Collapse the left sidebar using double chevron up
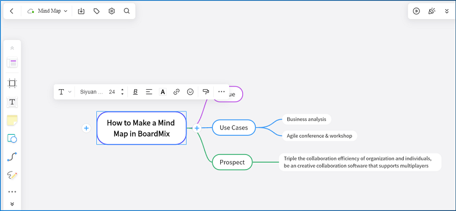Image resolution: width=456 pixels, height=211 pixels. (12, 48)
